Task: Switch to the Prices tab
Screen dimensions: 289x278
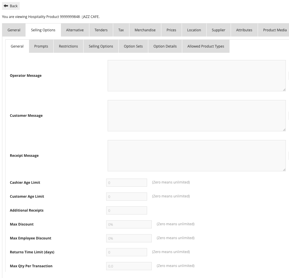Action: click(x=171, y=30)
